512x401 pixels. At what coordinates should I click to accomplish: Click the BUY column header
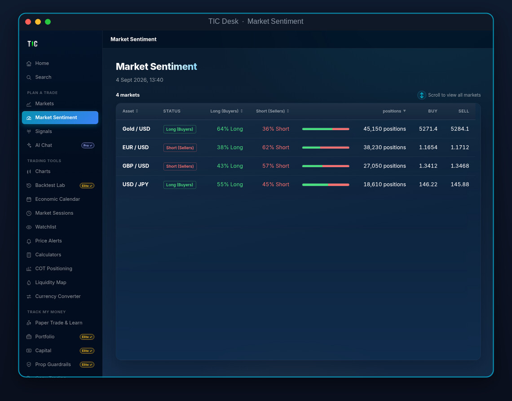tap(433, 111)
